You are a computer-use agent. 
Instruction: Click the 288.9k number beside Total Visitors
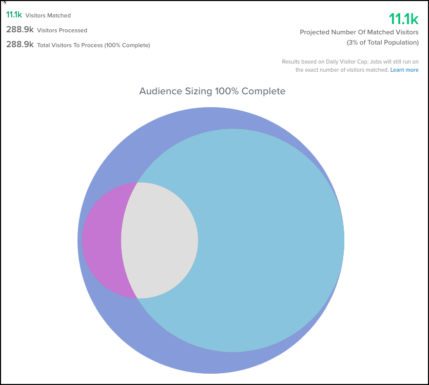[20, 45]
